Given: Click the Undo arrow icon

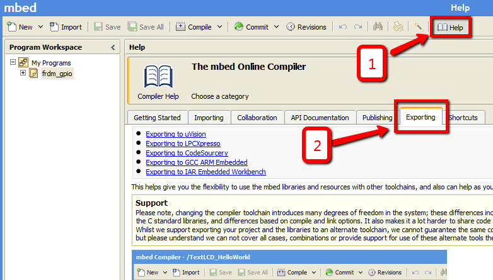Looking at the screenshot, I should pyautogui.click(x=343, y=27).
